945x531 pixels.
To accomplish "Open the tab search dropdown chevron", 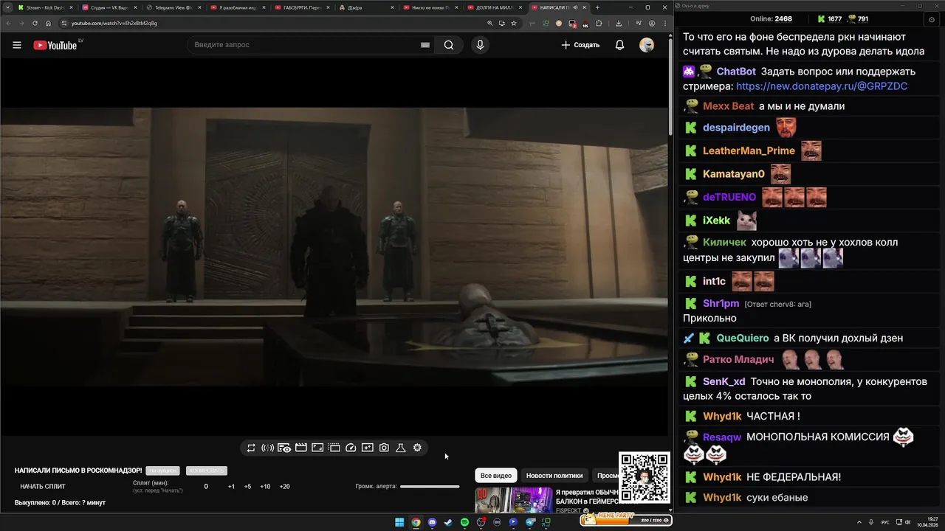I will coord(7,7).
